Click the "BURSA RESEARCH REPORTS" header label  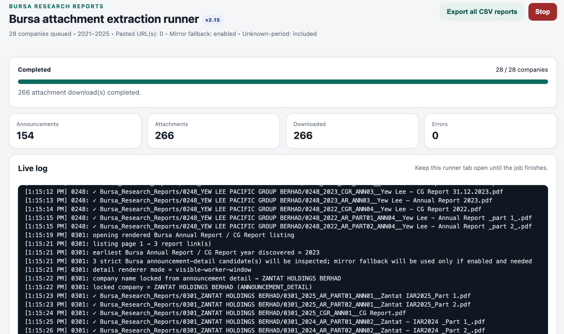[56, 6]
